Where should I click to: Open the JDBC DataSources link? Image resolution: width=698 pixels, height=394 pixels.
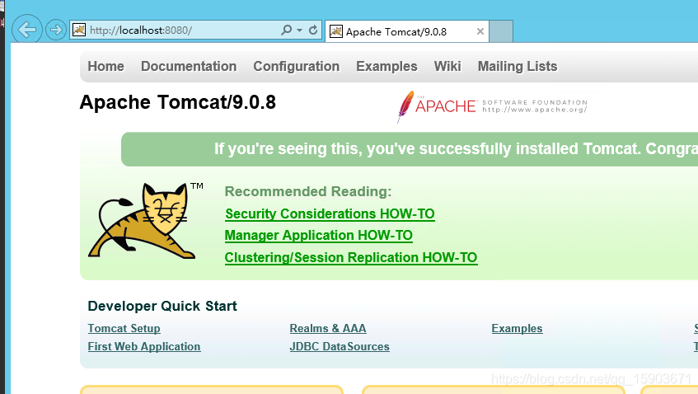point(340,346)
